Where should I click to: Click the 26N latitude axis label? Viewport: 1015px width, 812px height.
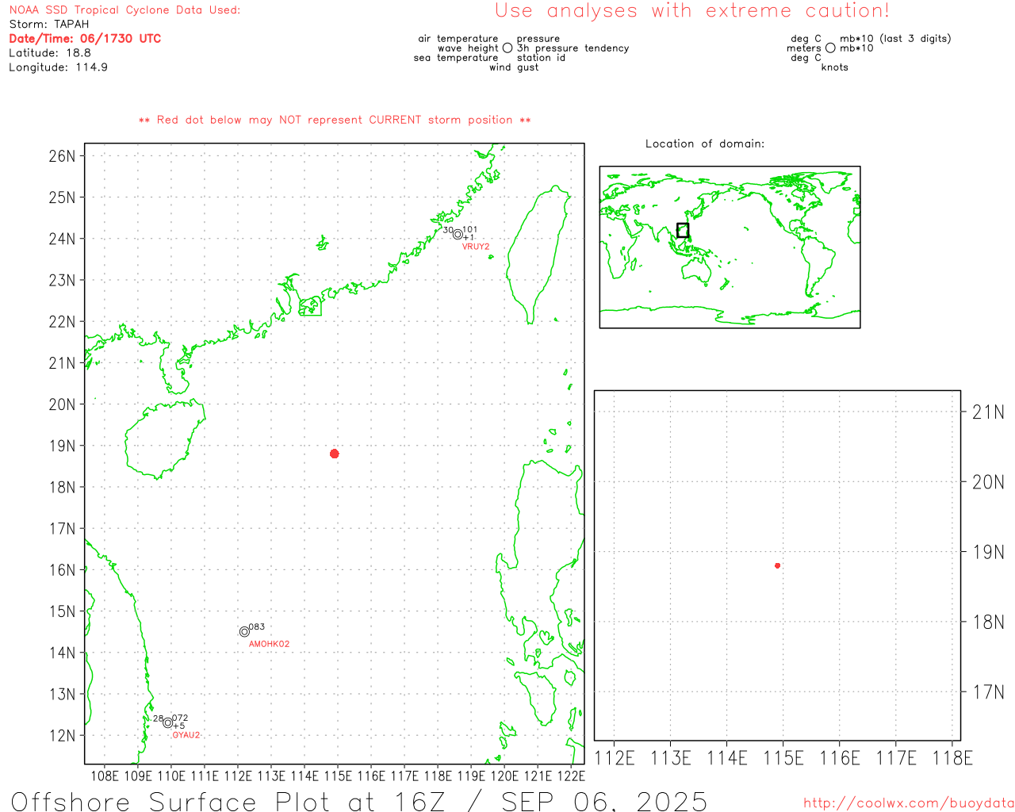click(x=62, y=155)
